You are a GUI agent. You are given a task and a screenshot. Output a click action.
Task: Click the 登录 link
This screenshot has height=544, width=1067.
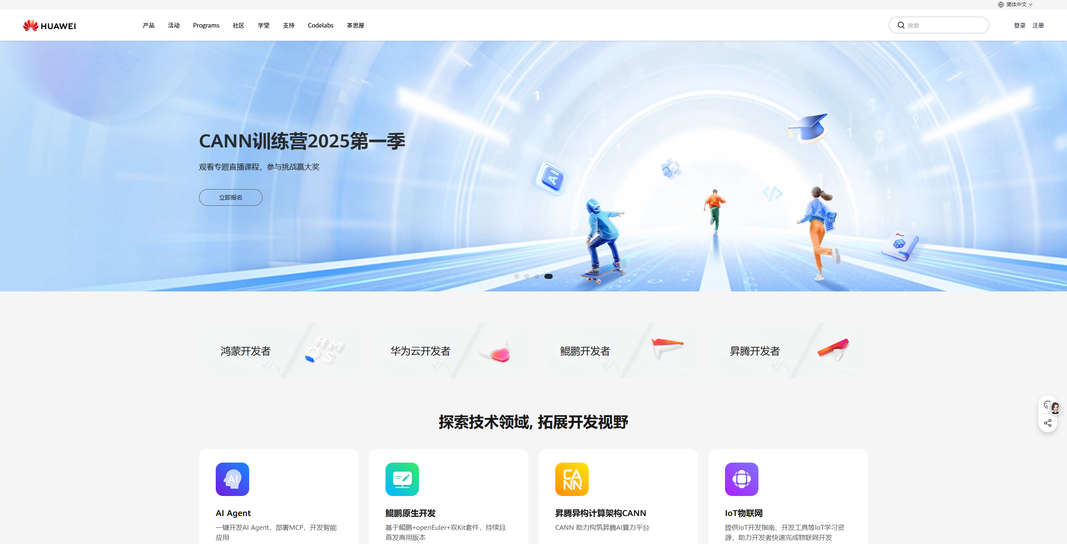tap(1020, 25)
